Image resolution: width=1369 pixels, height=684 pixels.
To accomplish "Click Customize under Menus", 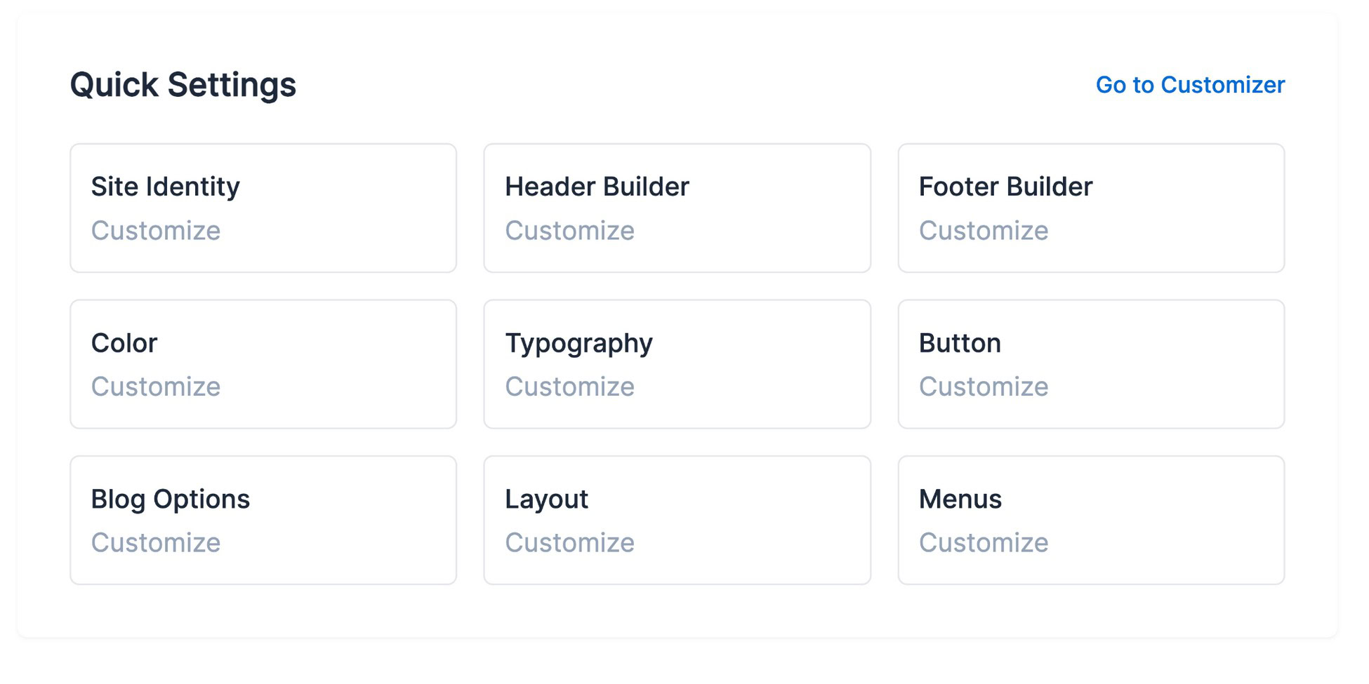I will point(984,543).
